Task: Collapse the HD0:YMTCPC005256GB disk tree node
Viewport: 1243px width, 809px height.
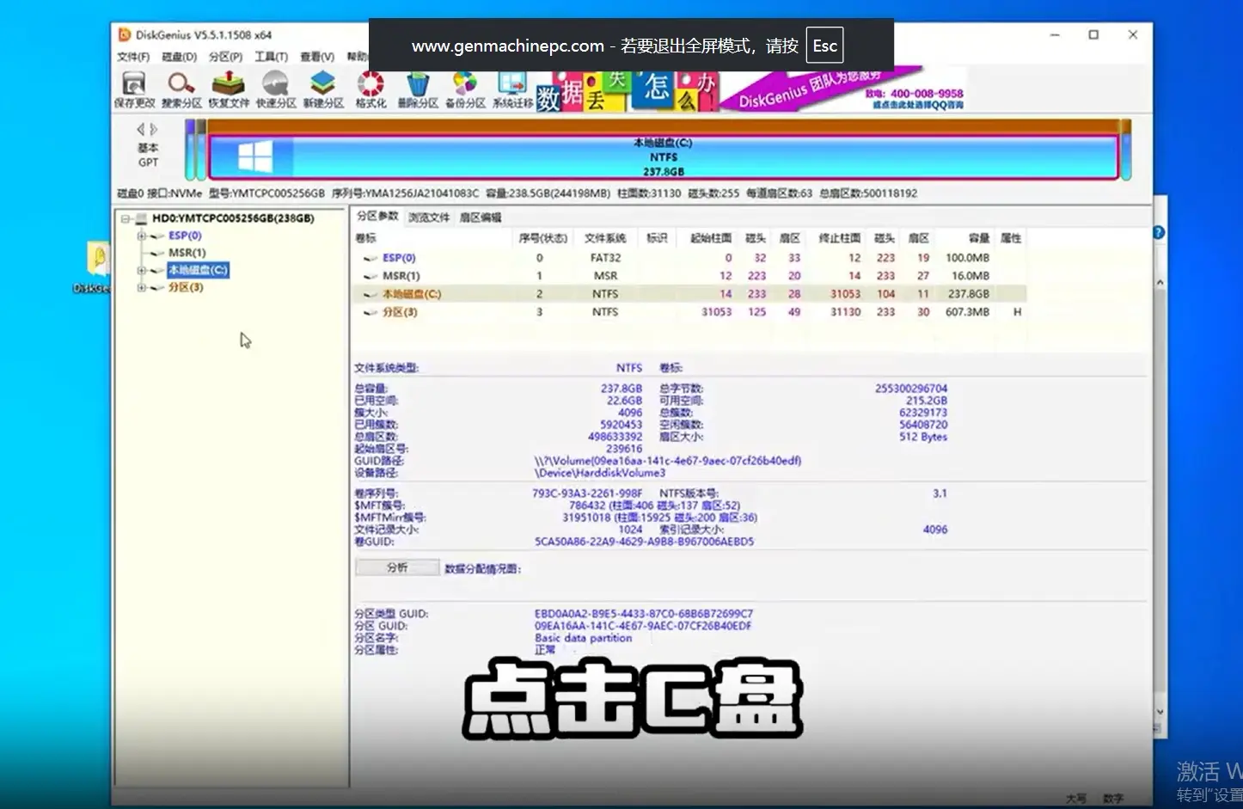Action: [126, 219]
